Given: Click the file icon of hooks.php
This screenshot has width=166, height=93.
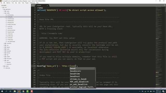Looking at the screenshot, I should tap(6, 26).
